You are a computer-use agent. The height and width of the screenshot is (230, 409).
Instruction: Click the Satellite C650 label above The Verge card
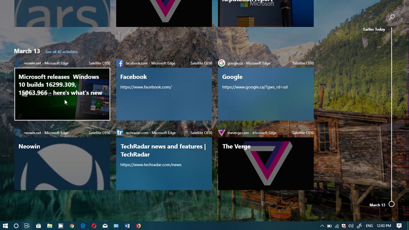[303, 133]
